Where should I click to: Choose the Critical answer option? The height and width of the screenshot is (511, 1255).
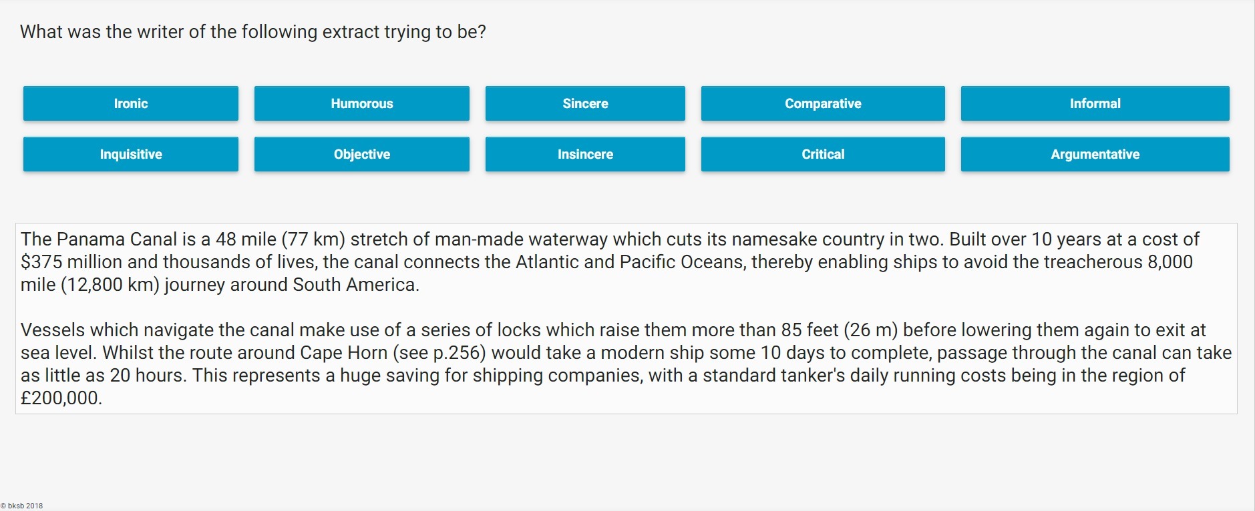pos(823,154)
